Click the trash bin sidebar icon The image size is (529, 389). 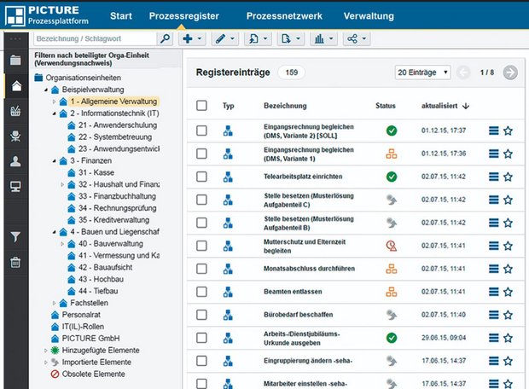15,262
